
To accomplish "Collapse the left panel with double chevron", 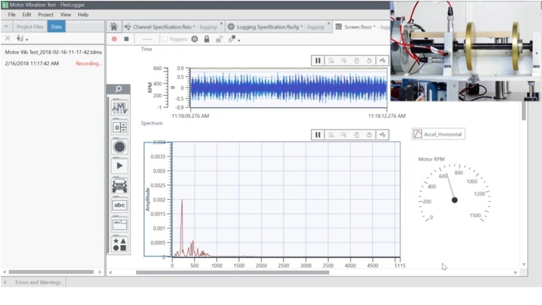I will pyautogui.click(x=6, y=27).
